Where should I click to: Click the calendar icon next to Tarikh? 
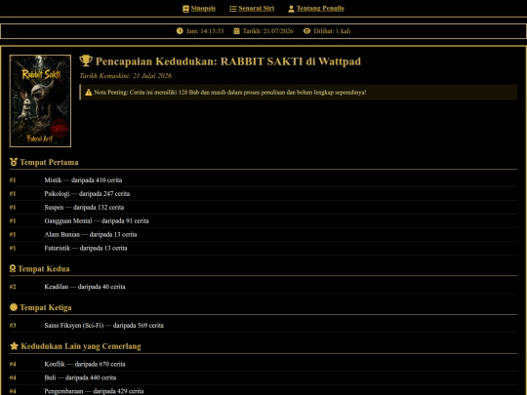point(236,31)
